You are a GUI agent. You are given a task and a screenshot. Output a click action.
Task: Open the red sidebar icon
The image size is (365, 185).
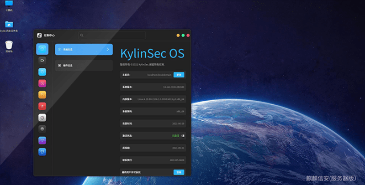pyautogui.click(x=42, y=106)
